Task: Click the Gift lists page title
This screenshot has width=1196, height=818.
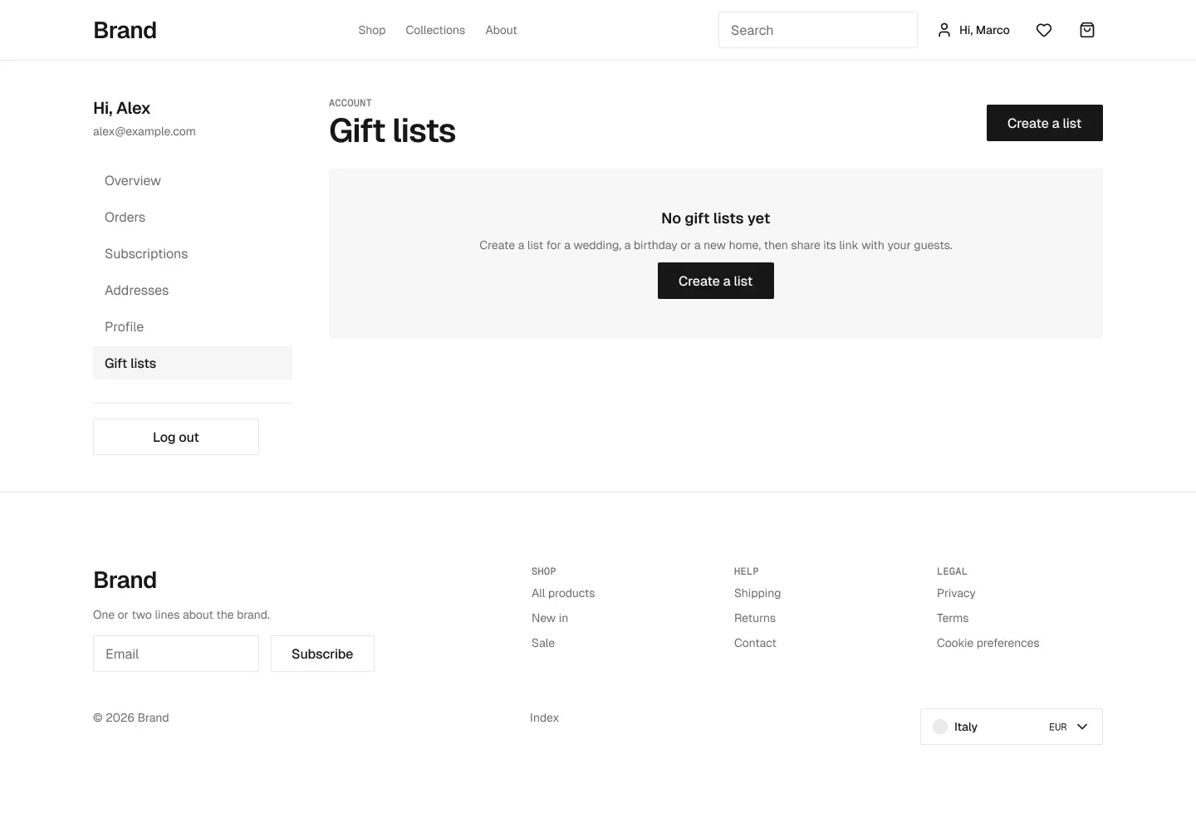Action: 392,131
